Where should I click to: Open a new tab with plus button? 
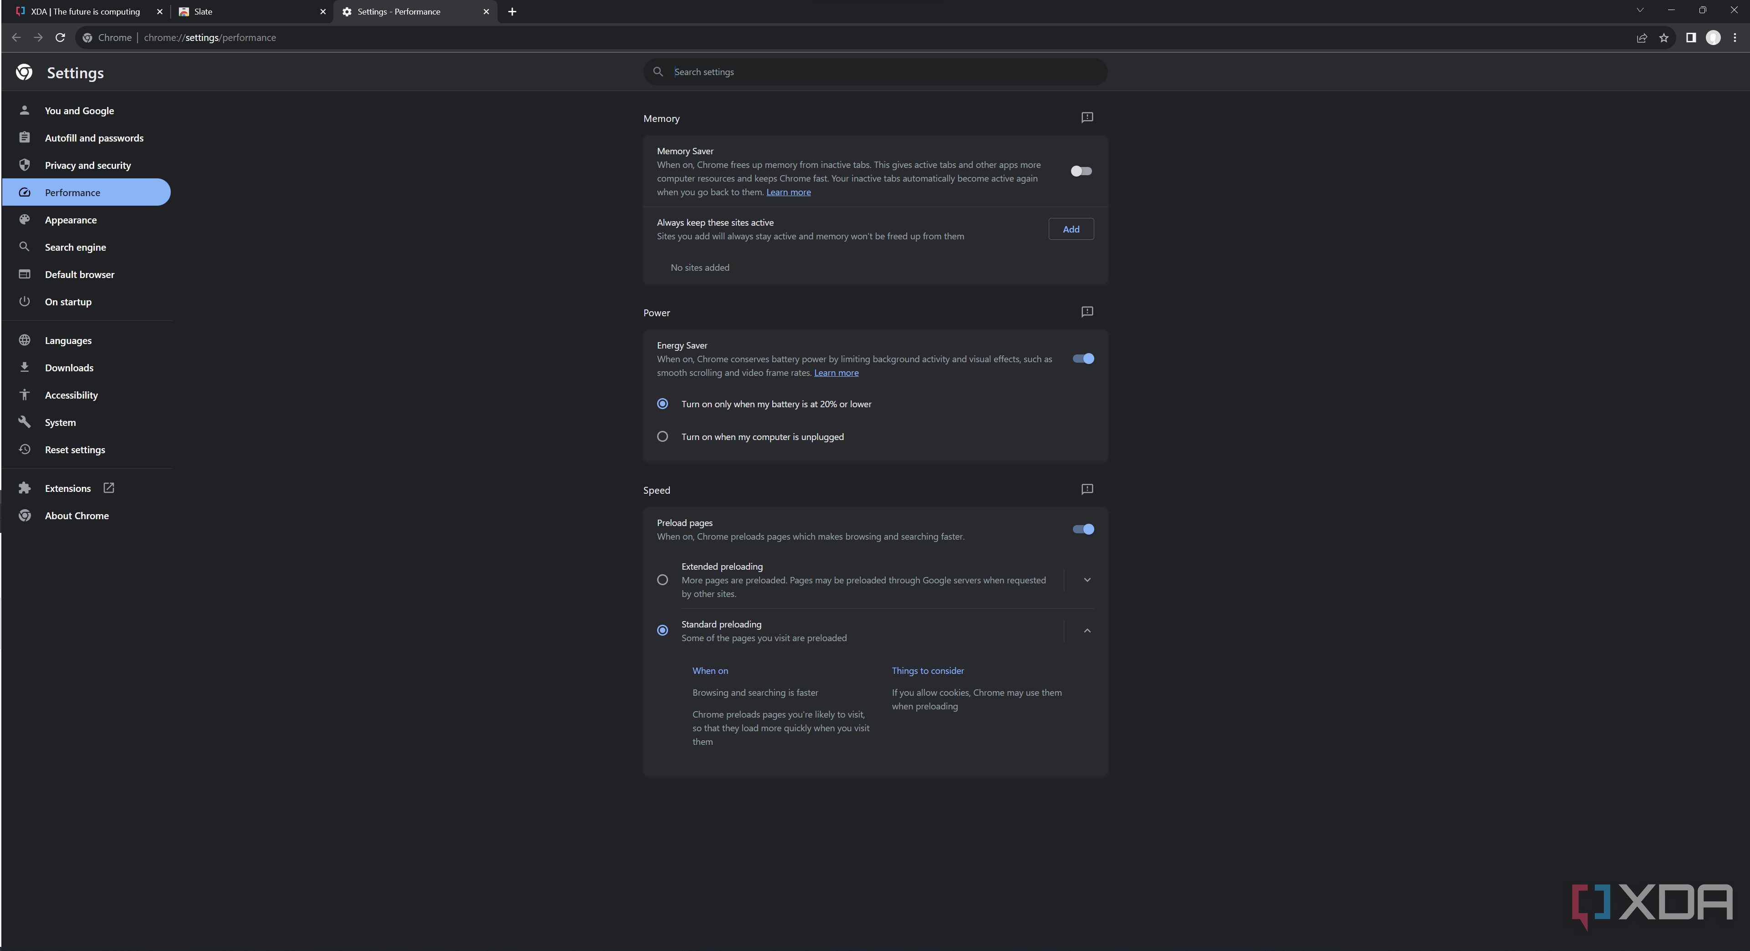[x=512, y=11]
